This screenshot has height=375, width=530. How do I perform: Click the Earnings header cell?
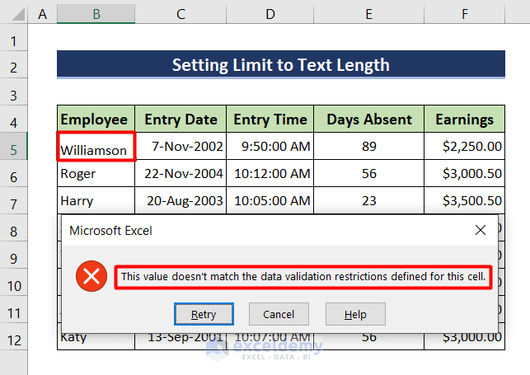coord(464,120)
